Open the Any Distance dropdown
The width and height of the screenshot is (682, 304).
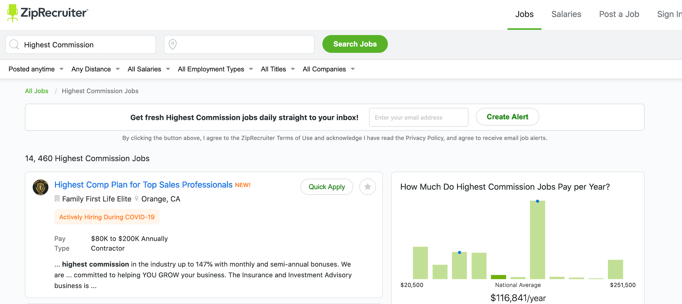click(95, 69)
